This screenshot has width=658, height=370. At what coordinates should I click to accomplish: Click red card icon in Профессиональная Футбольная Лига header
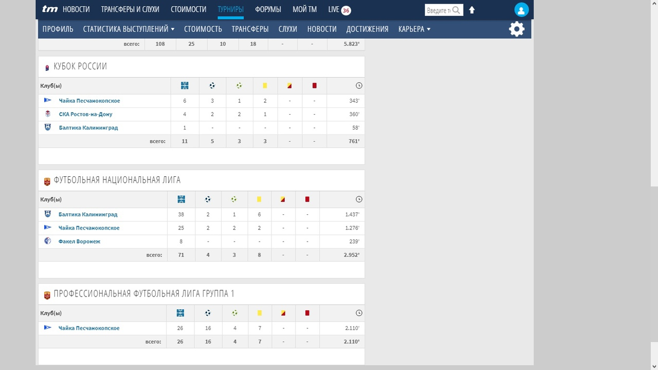click(307, 313)
